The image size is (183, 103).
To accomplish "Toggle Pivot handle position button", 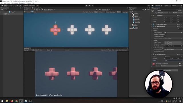I will (x=26, y=6).
